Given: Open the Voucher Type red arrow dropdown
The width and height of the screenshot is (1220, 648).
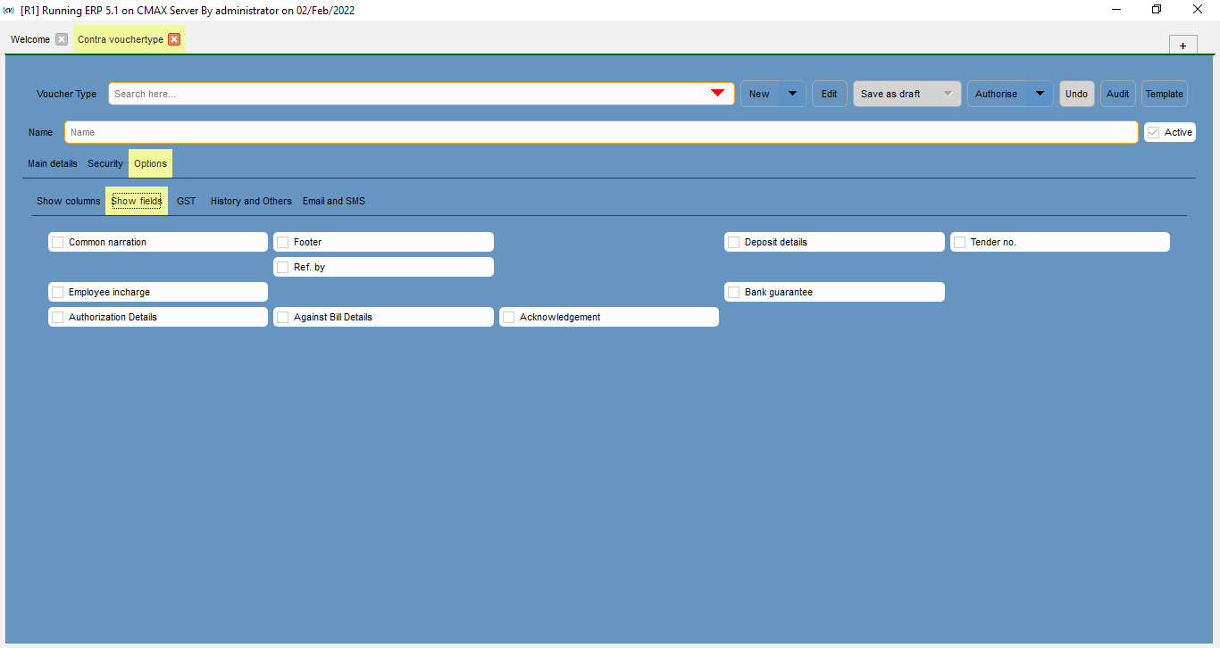Looking at the screenshot, I should (717, 94).
